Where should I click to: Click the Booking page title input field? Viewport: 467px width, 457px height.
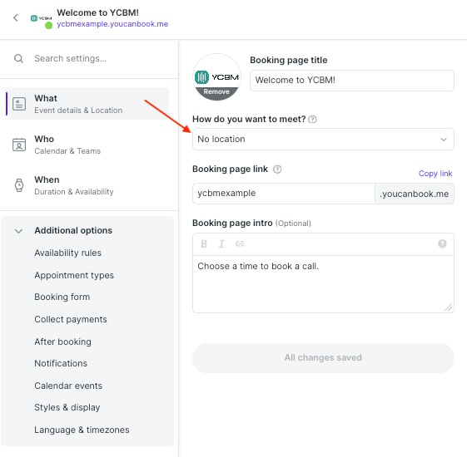point(352,81)
